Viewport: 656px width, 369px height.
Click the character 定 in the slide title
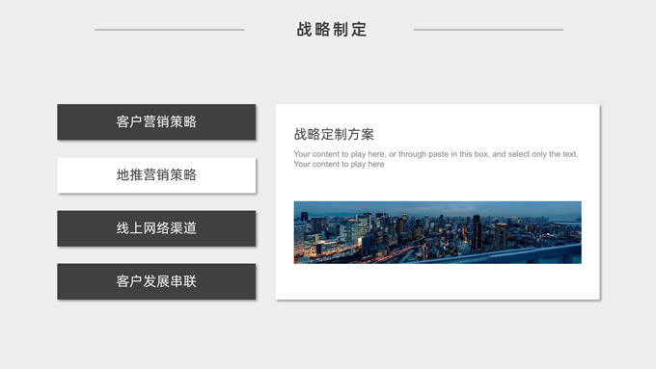(x=359, y=30)
